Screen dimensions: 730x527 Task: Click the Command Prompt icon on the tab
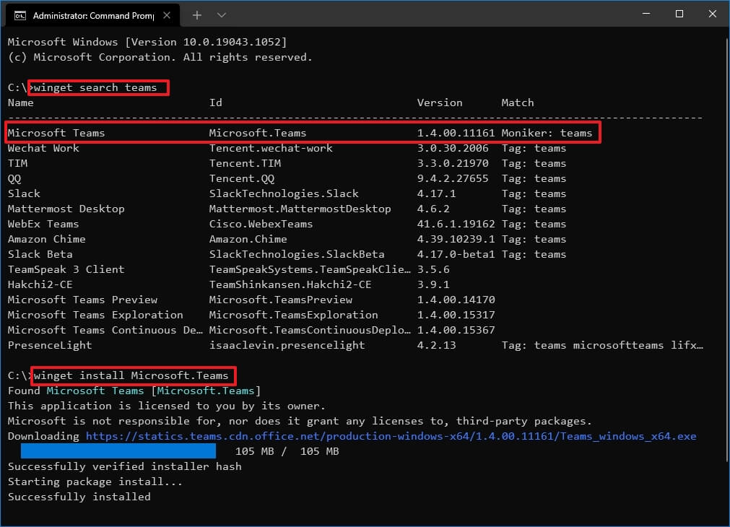point(19,14)
